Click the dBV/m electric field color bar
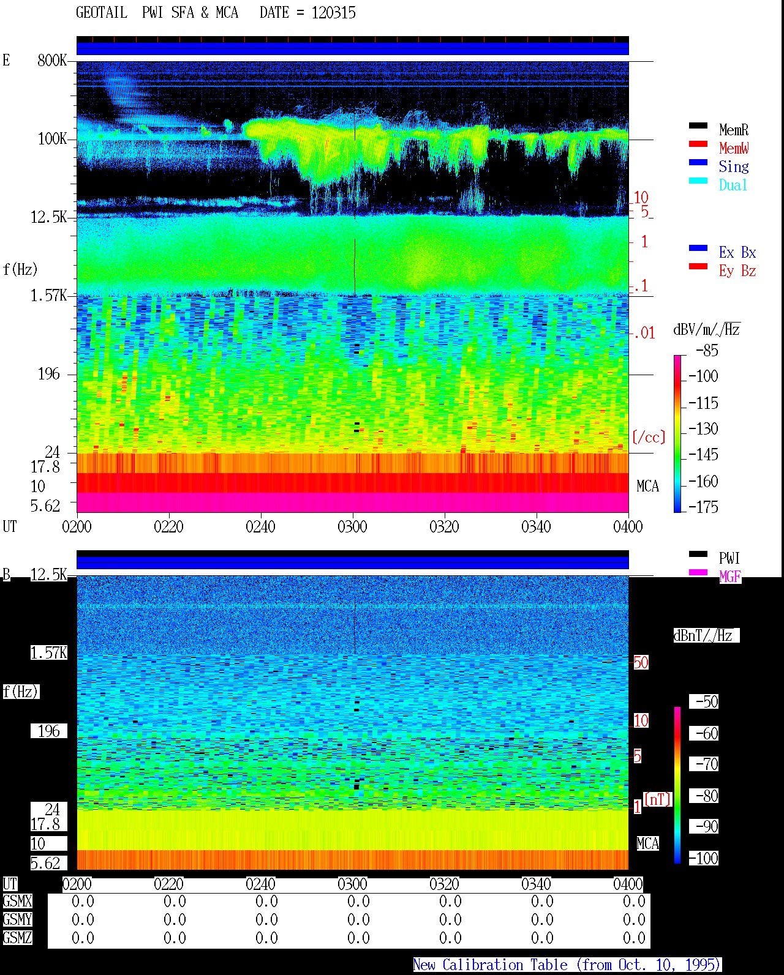Screen dimensions: 784x975 (677, 433)
